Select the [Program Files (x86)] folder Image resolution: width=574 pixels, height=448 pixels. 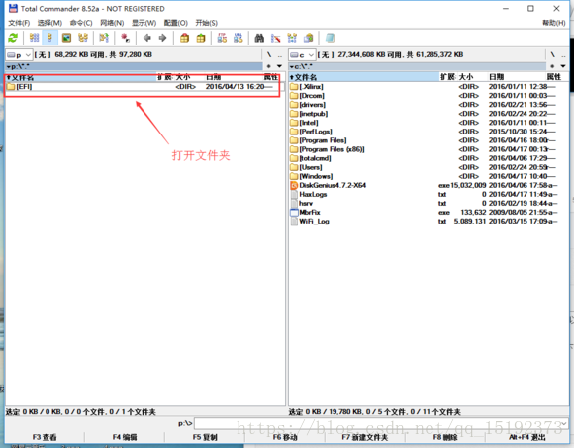429,149
